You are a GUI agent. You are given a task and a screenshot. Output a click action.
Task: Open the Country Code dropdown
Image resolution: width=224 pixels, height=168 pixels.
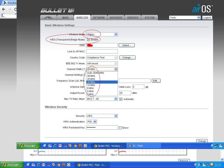click(x=102, y=58)
